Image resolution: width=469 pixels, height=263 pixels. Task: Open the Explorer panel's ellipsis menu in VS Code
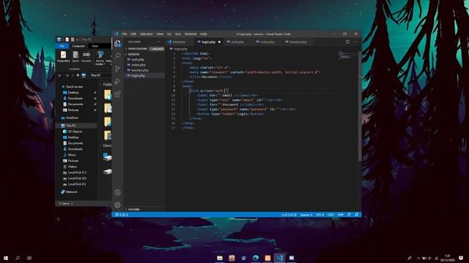159,42
